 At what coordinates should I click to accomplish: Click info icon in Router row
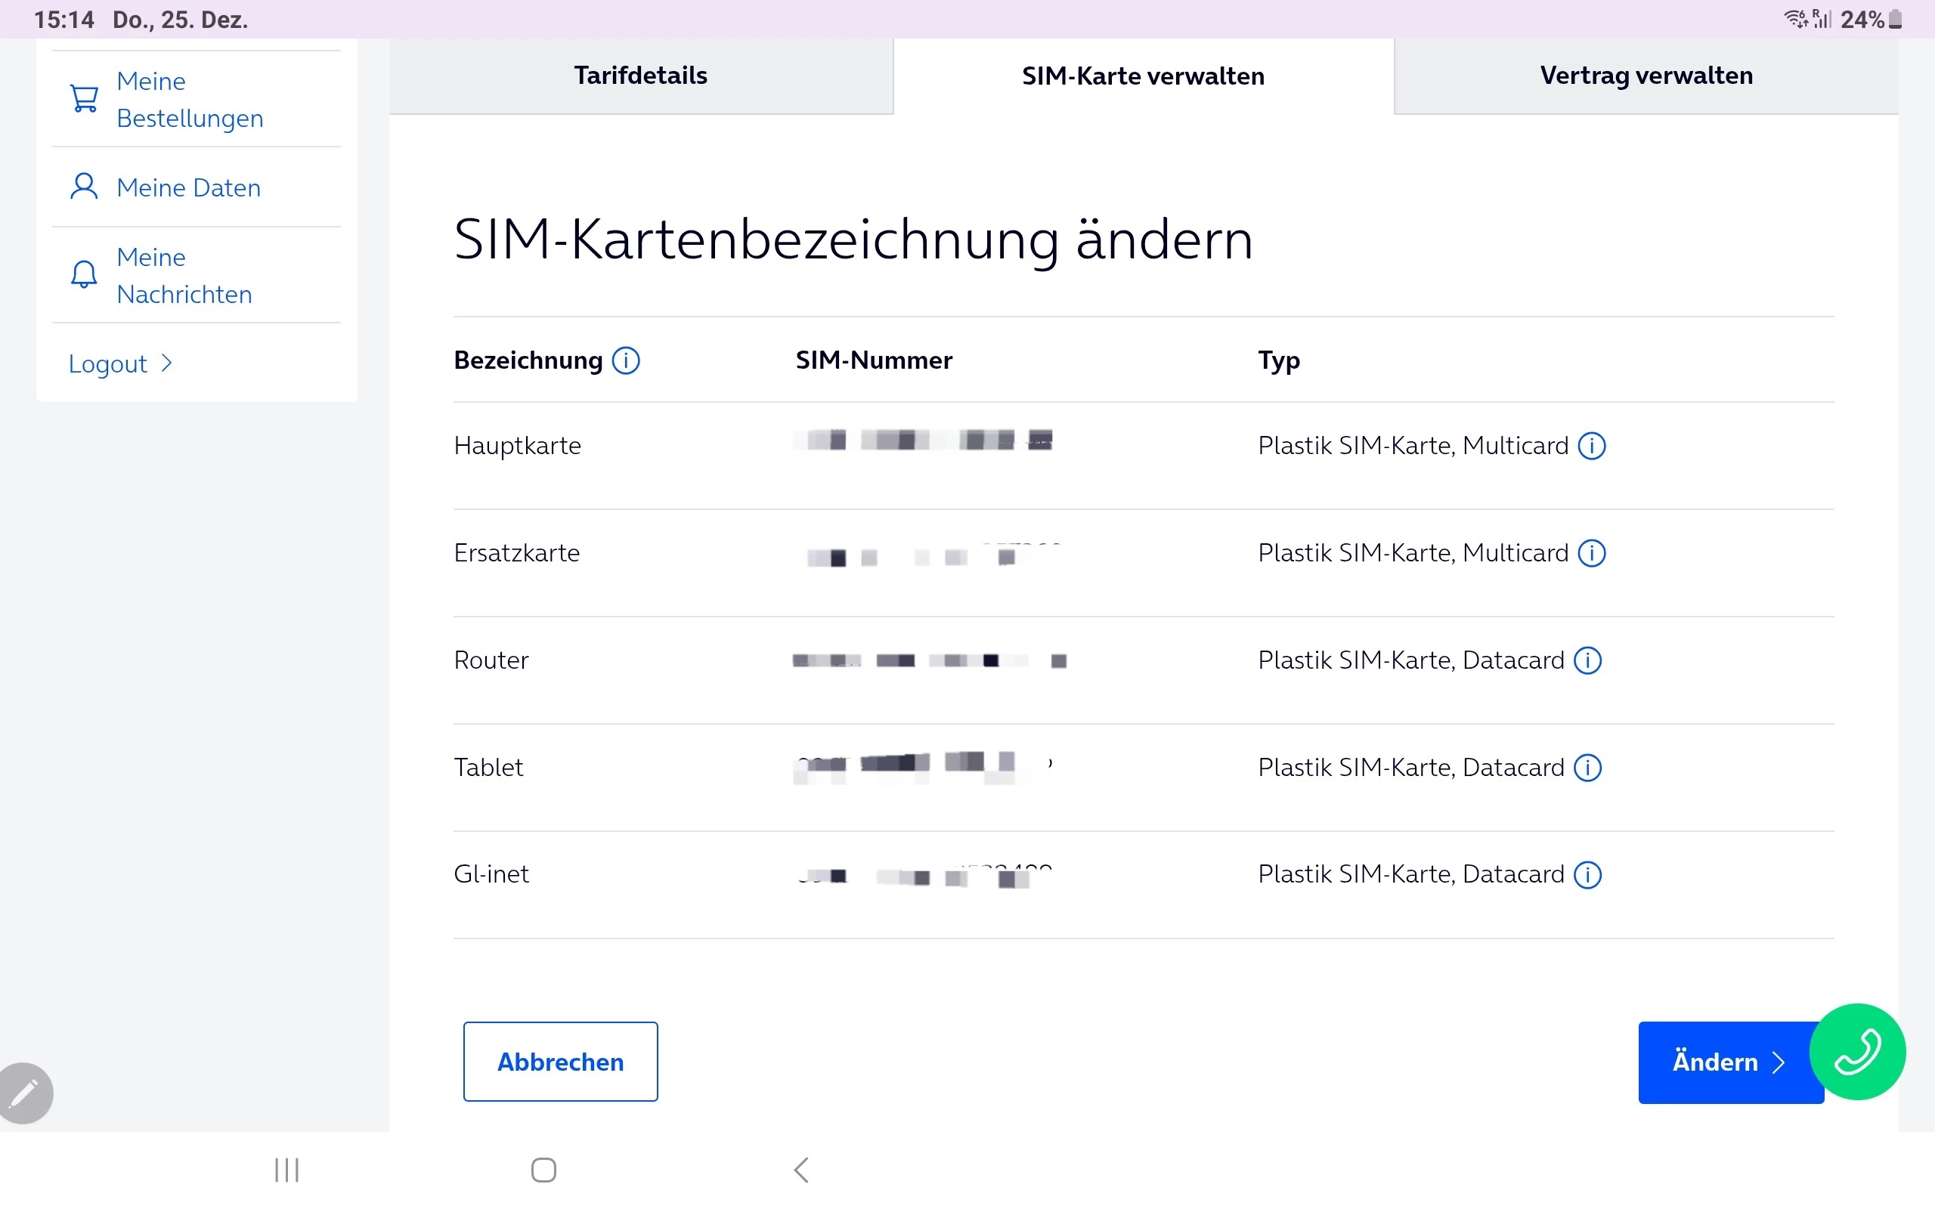tap(1587, 660)
